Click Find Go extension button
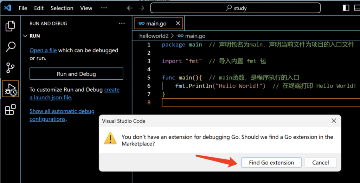The height and width of the screenshot is (183, 360). coord(271,163)
